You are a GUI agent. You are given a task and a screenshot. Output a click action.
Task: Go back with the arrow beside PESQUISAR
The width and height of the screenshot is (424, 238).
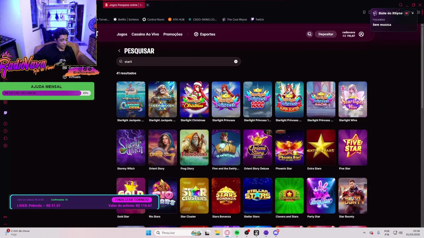119,51
